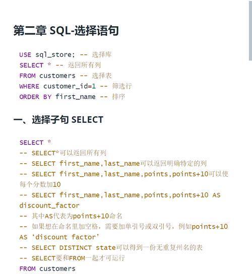The image size is (252, 274).
Task: Click the discount_factor text line
Action: pos(49,205)
